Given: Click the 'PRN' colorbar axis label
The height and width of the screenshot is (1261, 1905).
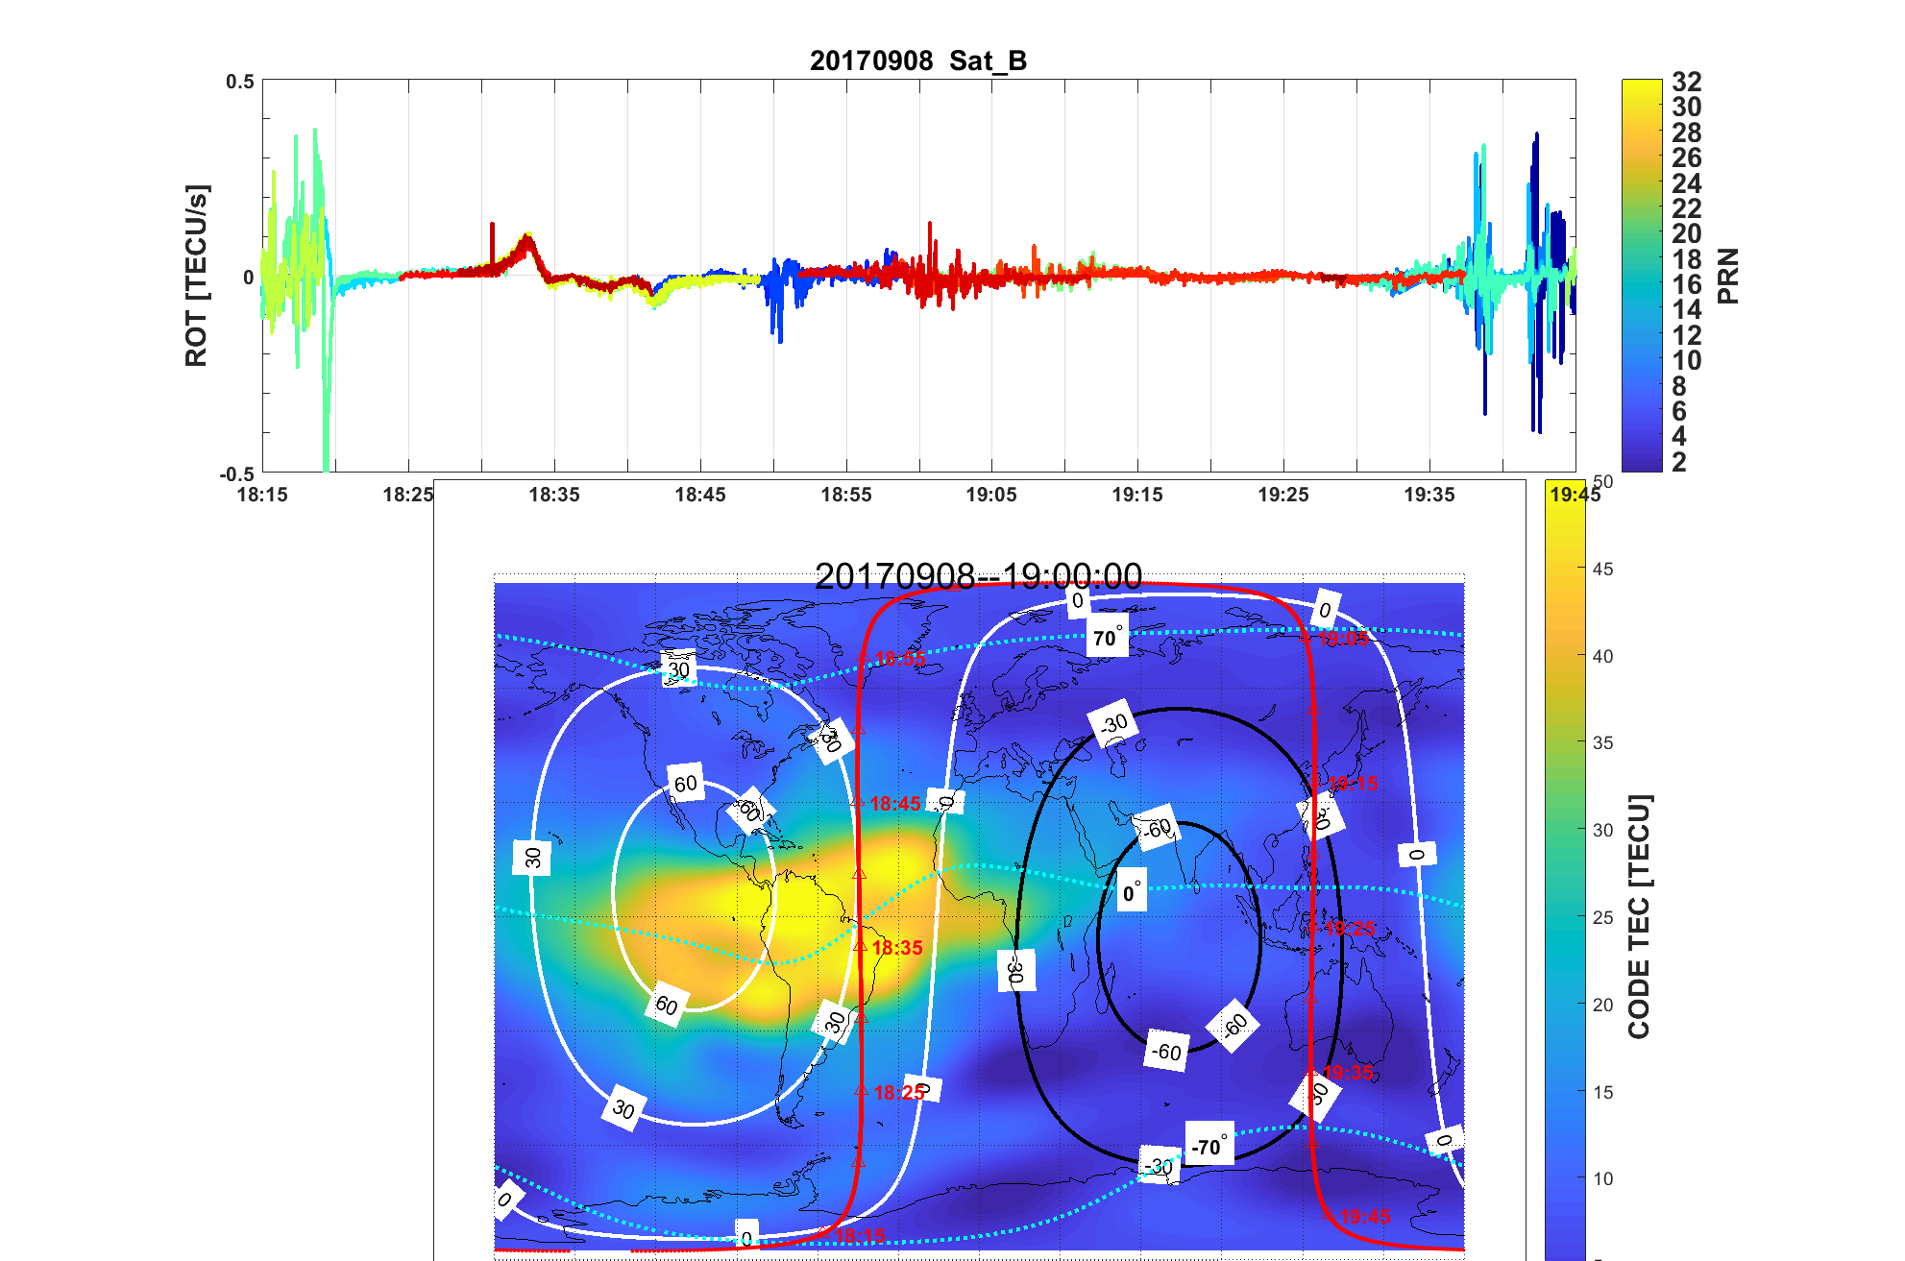Looking at the screenshot, I should click(x=1727, y=276).
